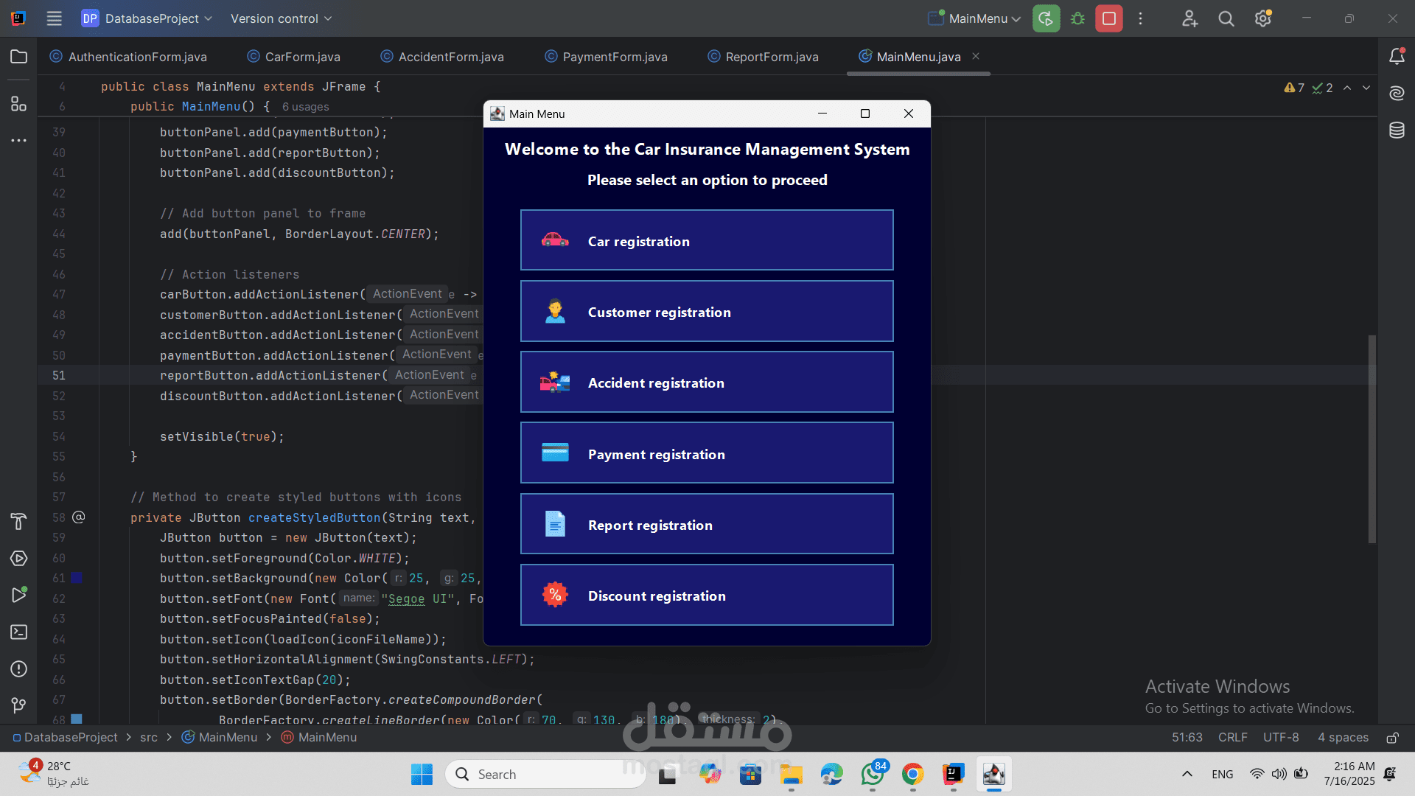1415x796 pixels.
Task: Click the Debug bug icon in the toolbar
Action: [1077, 18]
